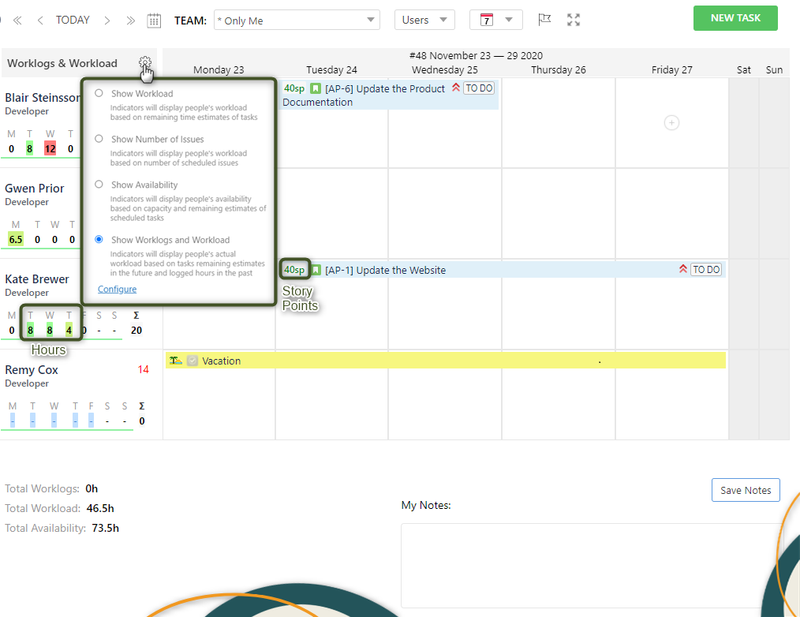Open the AP-6 Update the Product Documentation task
This screenshot has width=800, height=617.
(389, 95)
